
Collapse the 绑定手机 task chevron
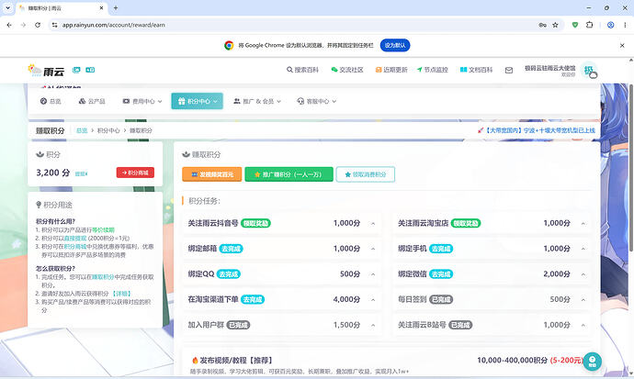click(583, 249)
